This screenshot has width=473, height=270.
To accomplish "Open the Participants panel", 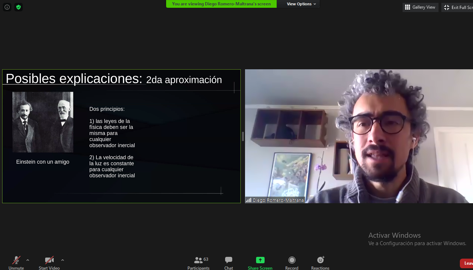I will point(198,263).
